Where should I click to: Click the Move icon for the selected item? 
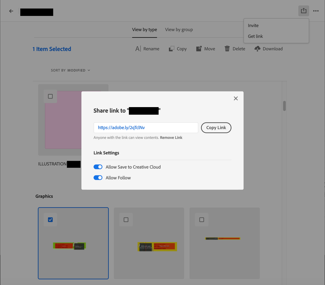click(x=198, y=48)
